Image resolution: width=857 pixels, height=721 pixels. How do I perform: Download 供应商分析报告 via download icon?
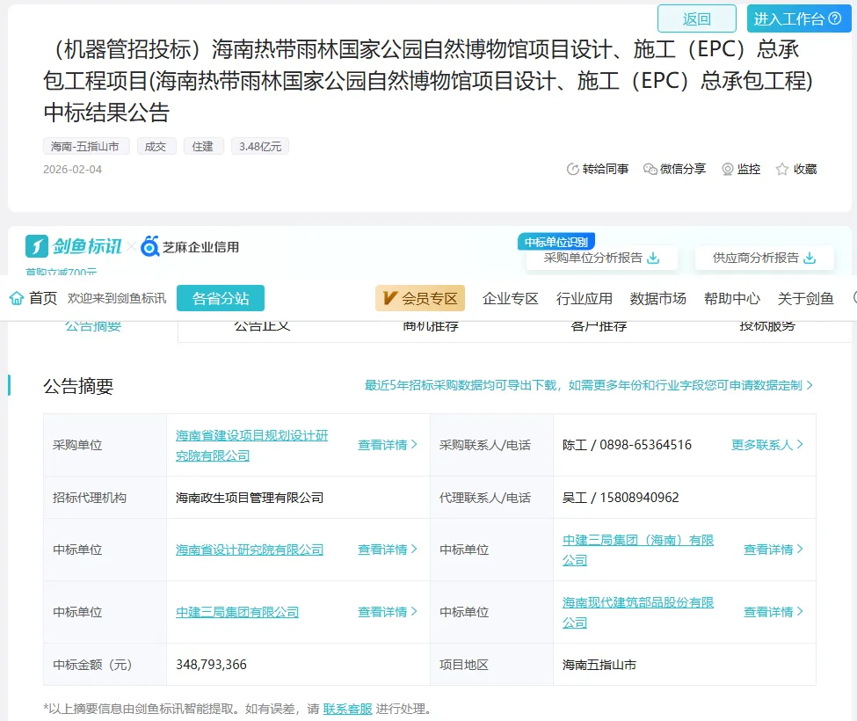[810, 258]
